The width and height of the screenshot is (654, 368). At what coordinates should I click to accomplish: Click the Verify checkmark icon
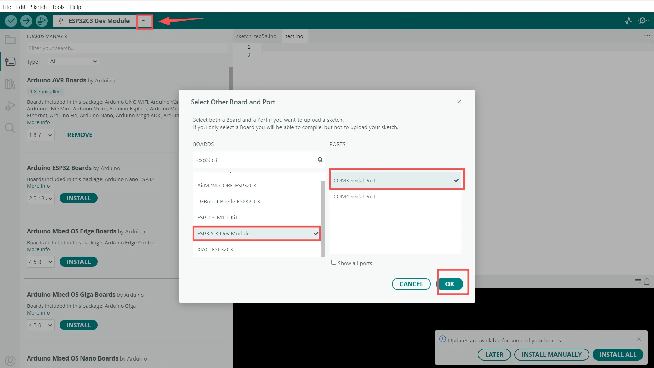pos(11,21)
